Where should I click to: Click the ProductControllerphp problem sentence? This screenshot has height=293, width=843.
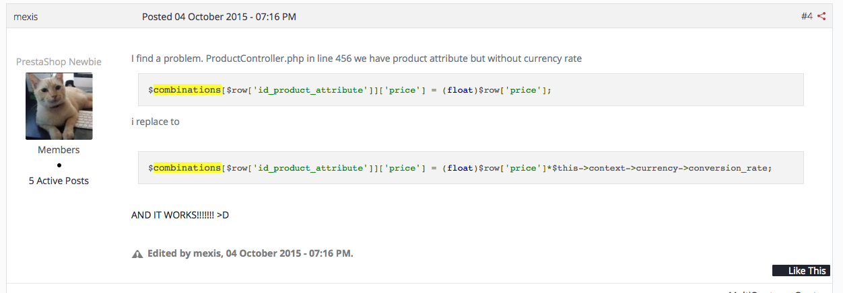356,58
